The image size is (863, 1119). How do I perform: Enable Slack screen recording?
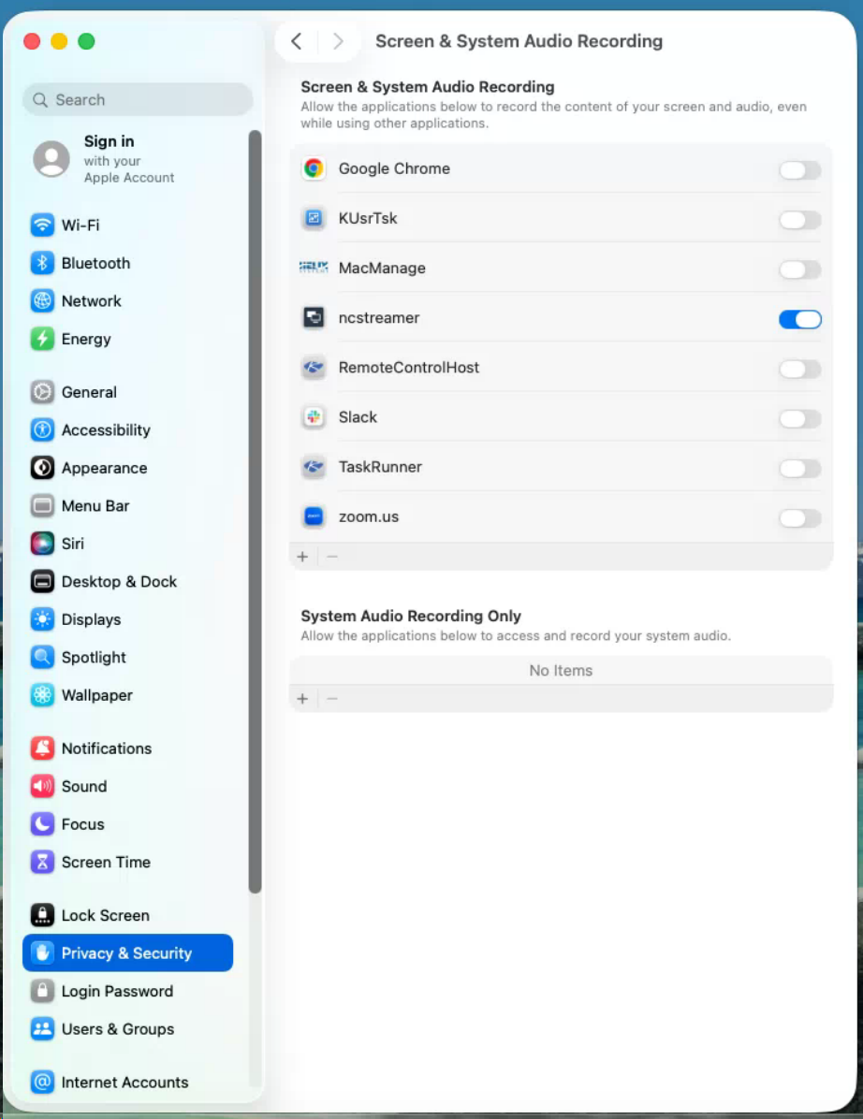point(799,419)
